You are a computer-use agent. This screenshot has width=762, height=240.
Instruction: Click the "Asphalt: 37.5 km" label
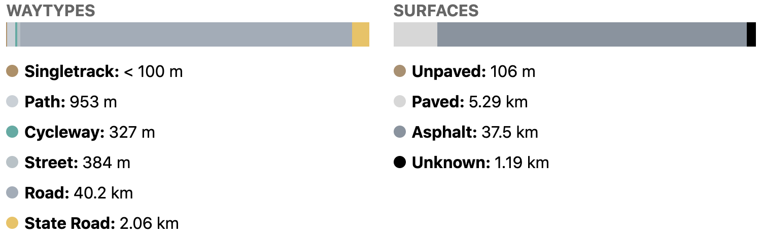(474, 132)
